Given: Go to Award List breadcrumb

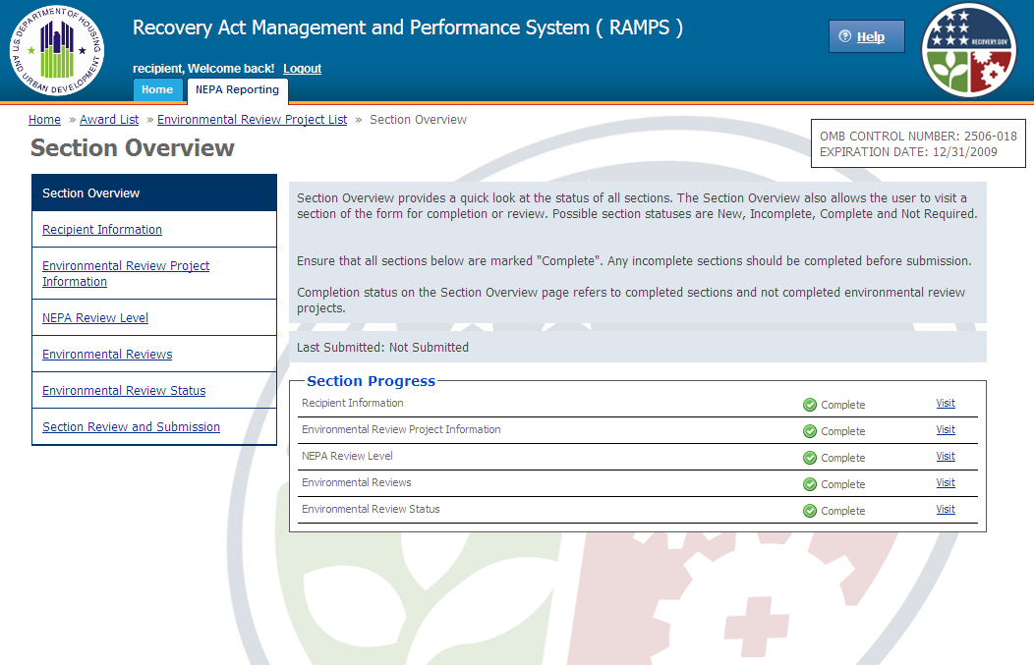Looking at the screenshot, I should [x=109, y=120].
